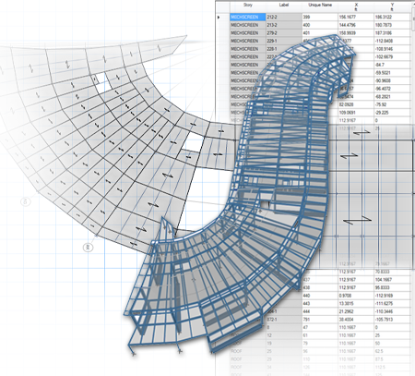Click Y value -105.7913
Viewport: 415px width, 376px height.
coord(392,320)
